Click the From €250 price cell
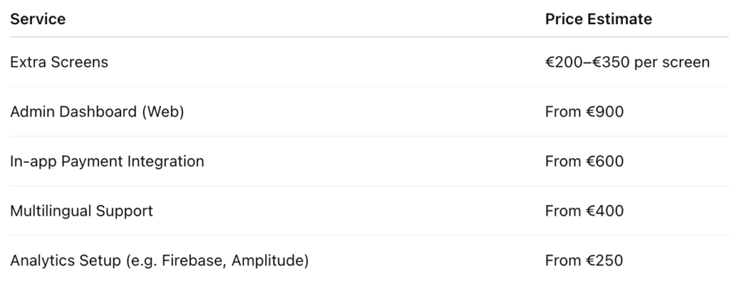 584,260
